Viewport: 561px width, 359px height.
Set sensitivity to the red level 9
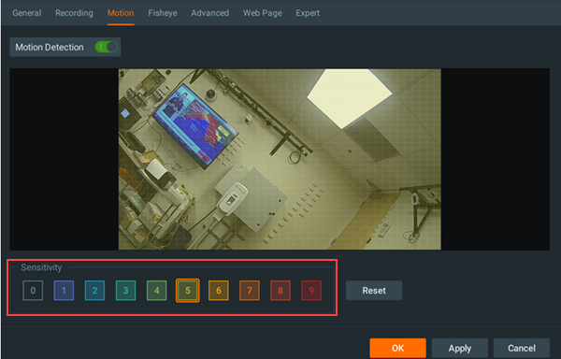(x=311, y=291)
